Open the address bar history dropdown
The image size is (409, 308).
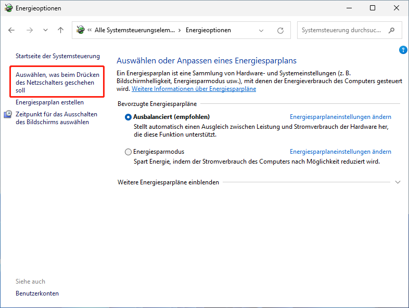[261, 31]
